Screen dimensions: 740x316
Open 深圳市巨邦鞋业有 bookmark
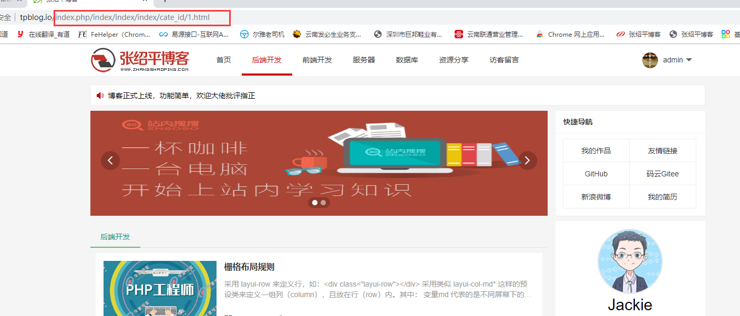(x=408, y=34)
